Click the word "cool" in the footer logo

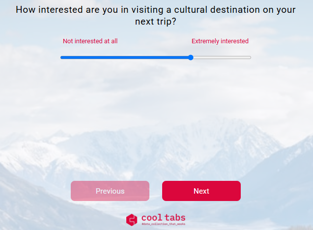coord(152,218)
